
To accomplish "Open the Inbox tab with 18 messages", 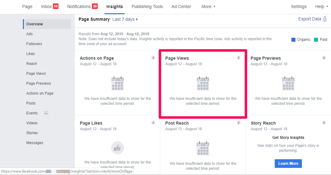I will coord(49,6).
